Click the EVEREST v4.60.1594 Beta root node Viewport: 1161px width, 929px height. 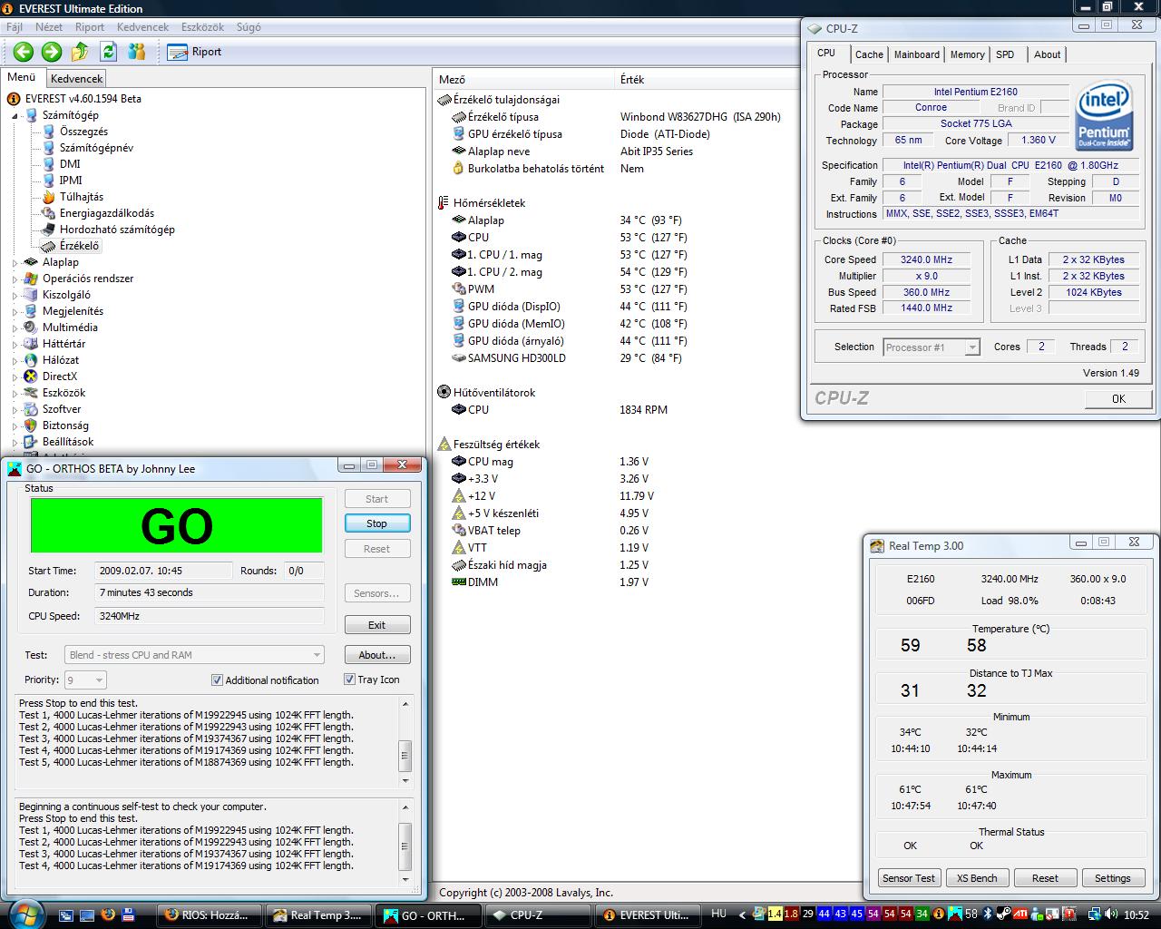[83, 99]
